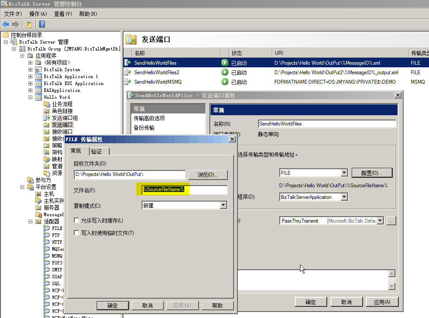Click the 目标文件夹 input field
Image resolution: width=429 pixels, height=318 pixels.
click(x=129, y=174)
